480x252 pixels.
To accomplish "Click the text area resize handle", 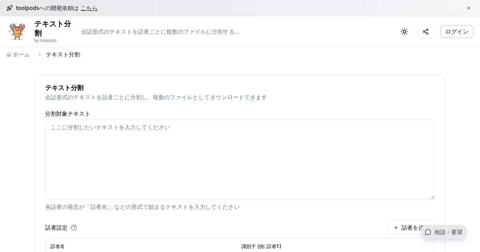I will coord(432,197).
